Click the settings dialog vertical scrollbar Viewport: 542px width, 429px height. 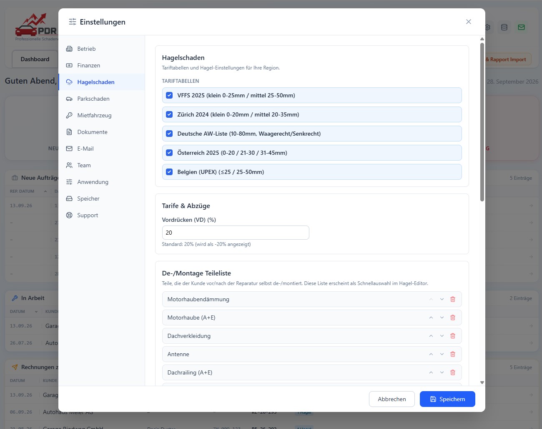pyautogui.click(x=482, y=122)
